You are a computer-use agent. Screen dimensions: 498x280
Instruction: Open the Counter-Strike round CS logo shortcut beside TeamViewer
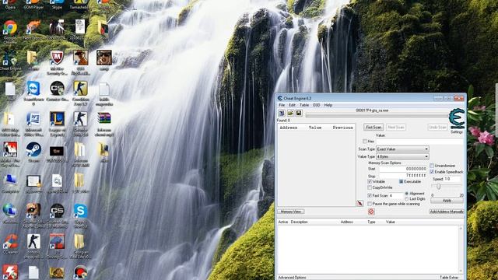pyautogui.click(x=57, y=88)
